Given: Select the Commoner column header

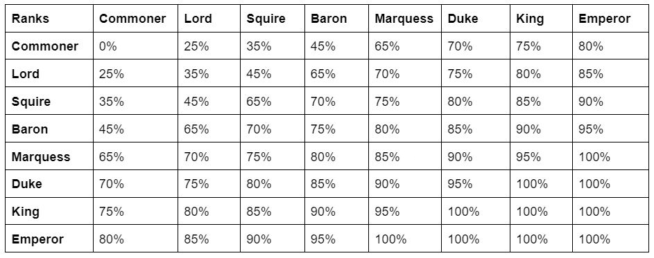Looking at the screenshot, I should pyautogui.click(x=135, y=18).
